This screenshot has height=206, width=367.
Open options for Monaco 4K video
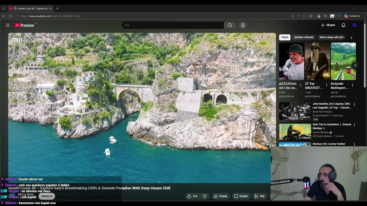click(354, 144)
